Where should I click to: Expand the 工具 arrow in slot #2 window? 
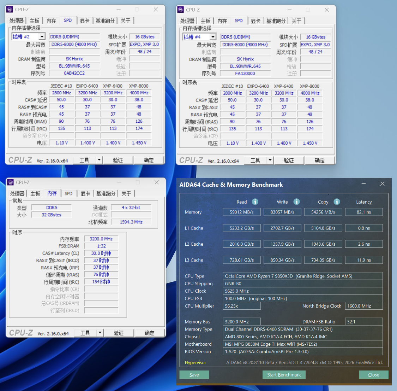(x=99, y=160)
